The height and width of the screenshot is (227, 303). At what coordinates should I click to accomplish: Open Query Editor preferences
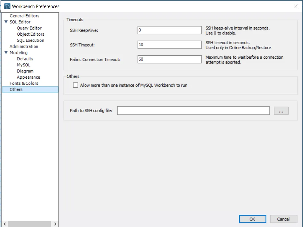(x=30, y=28)
